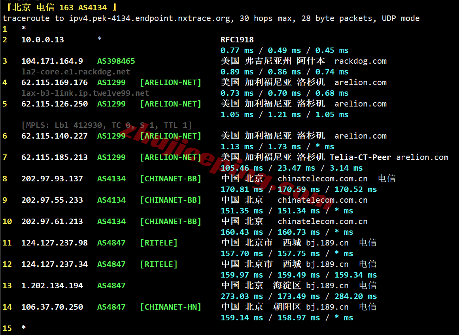Select IP 104.171.164.9 at hop 3

(52, 61)
